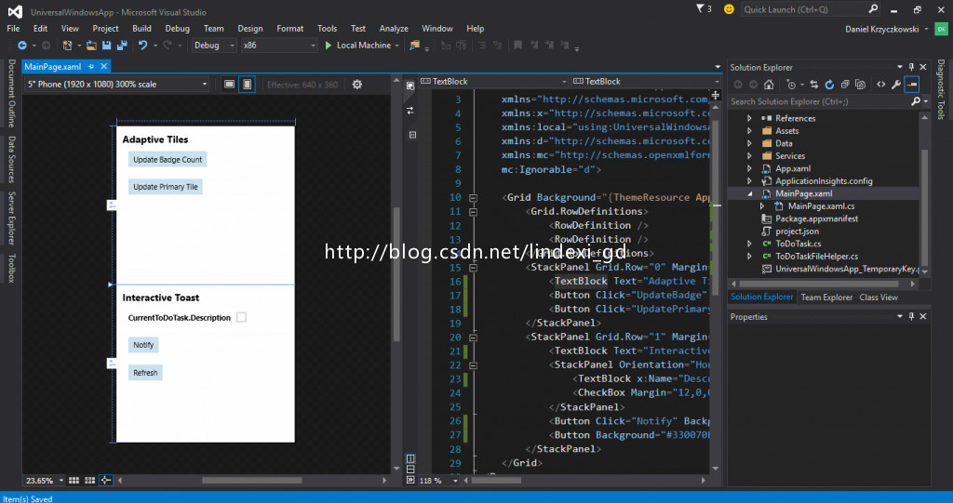953x503 pixels.
Task: Open the Daniel Krzyczkowski account name
Action: click(x=882, y=29)
